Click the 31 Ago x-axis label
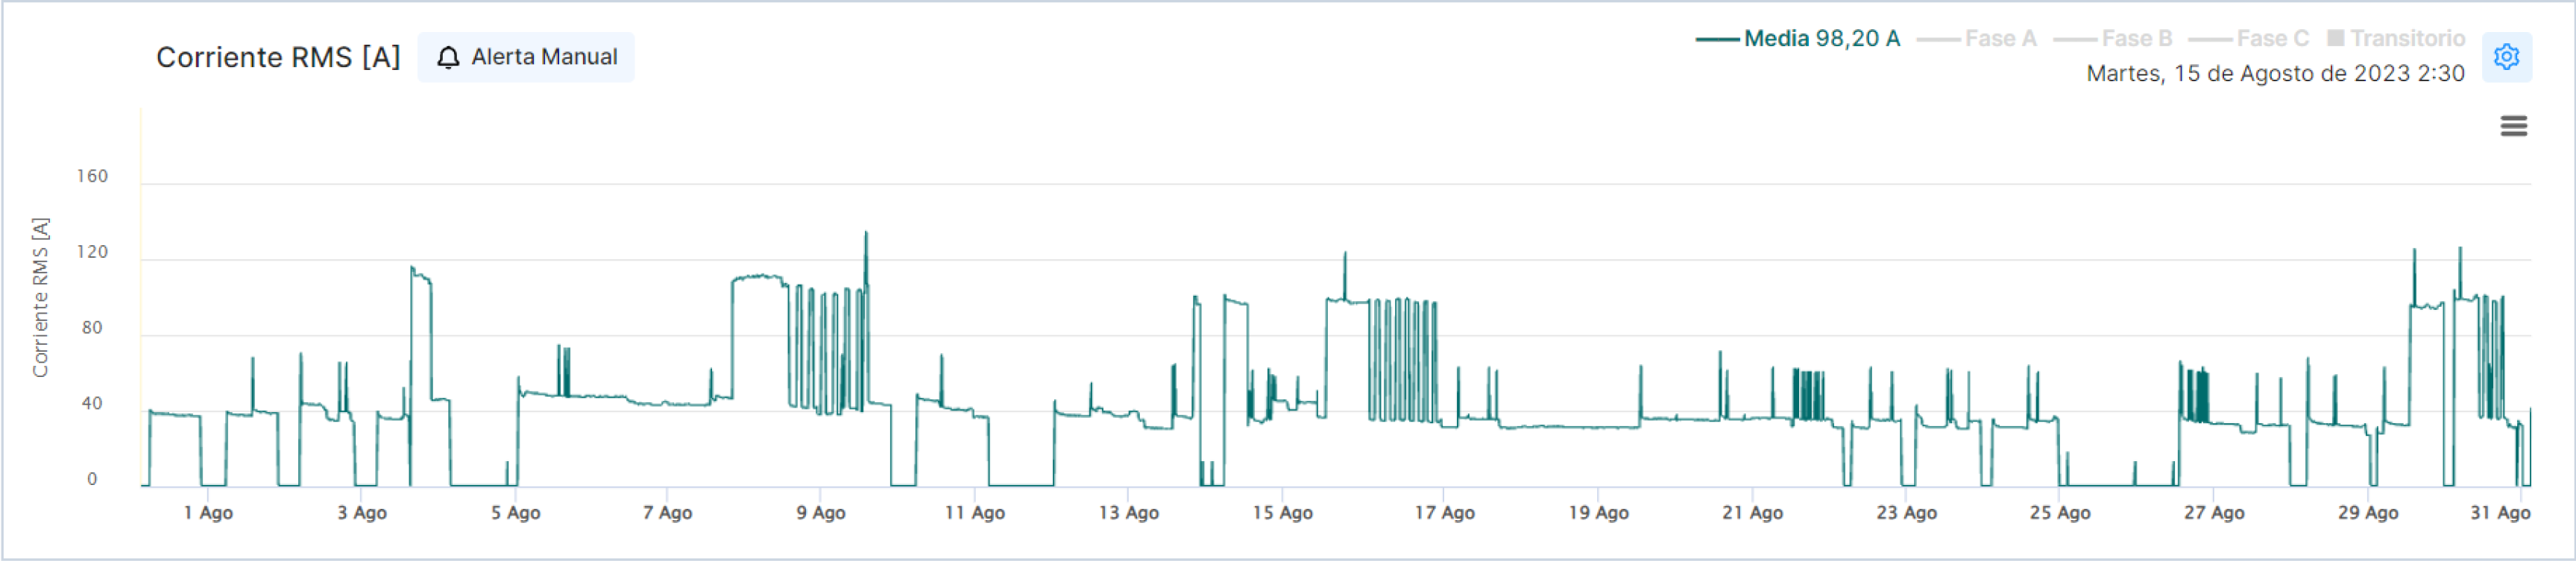Viewport: 2576px width, 561px height. click(2499, 513)
